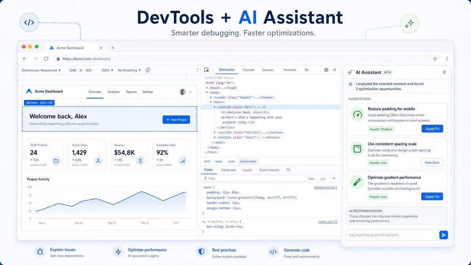Close the AI Assistant panel

(444, 72)
